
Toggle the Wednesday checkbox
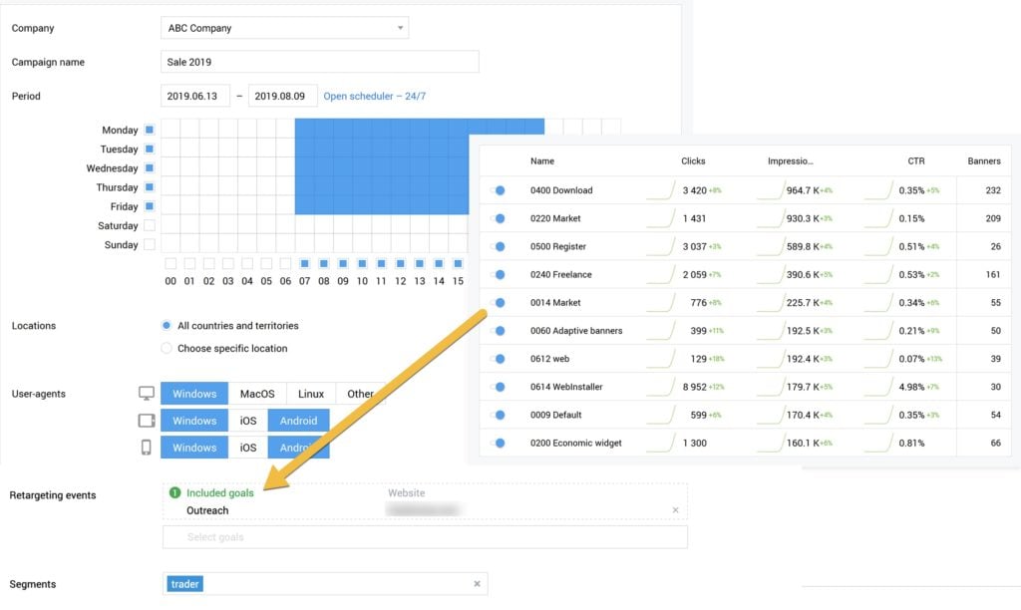pos(150,168)
